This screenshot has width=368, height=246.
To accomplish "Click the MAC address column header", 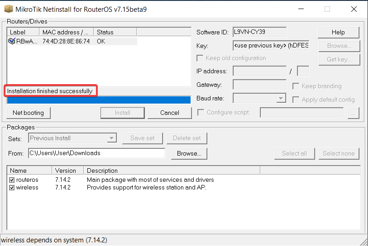I will point(67,32).
